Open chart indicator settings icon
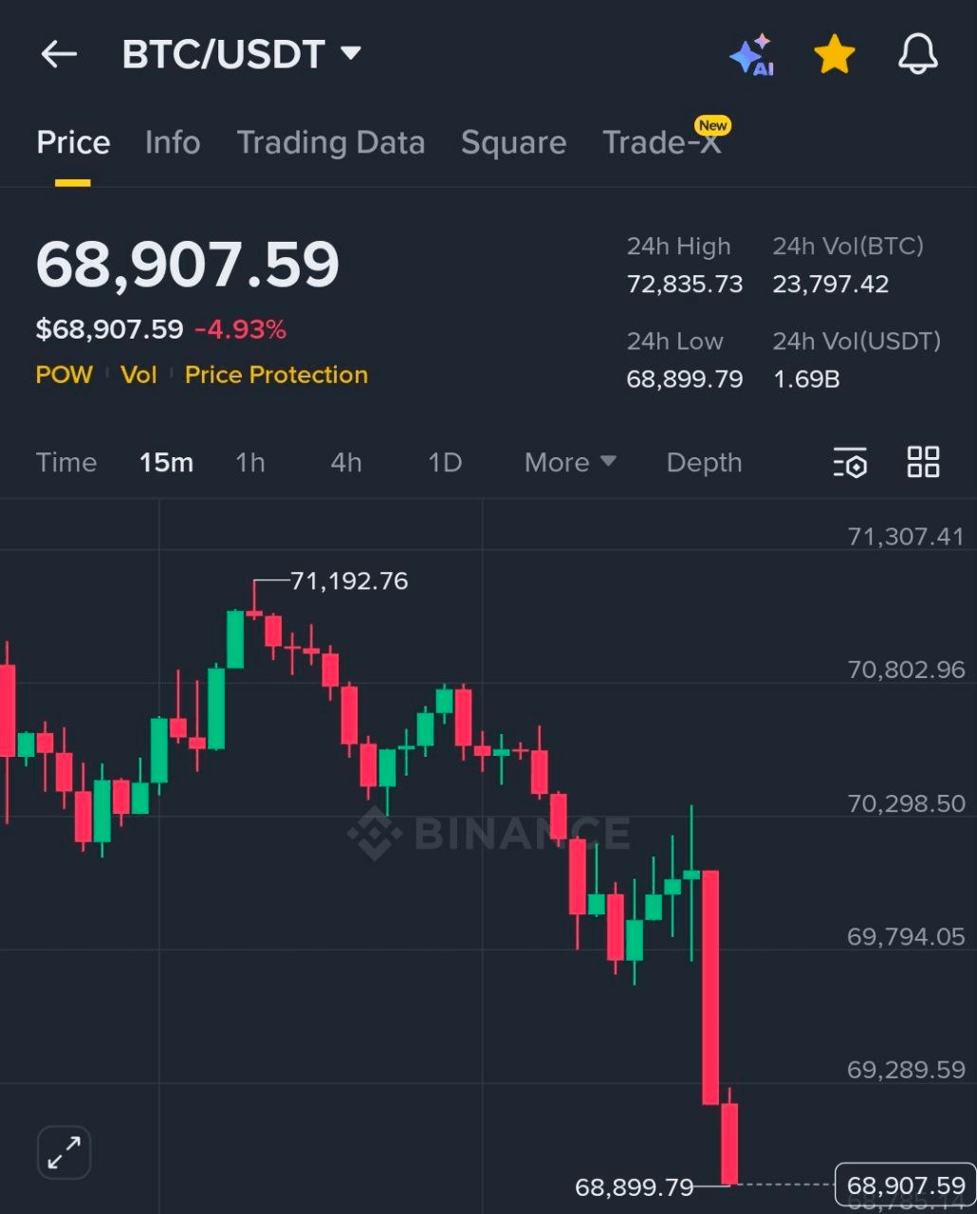The height and width of the screenshot is (1214, 977). tap(850, 463)
